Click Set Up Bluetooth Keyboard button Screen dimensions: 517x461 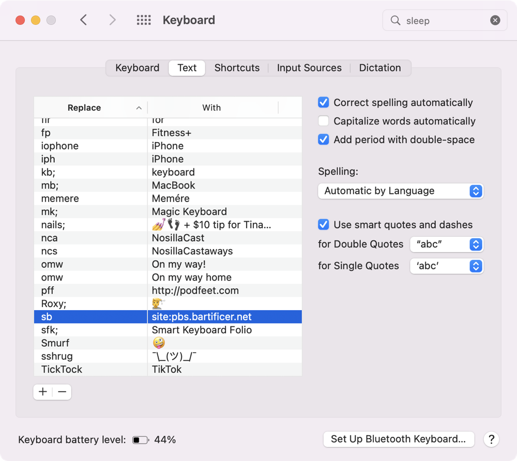[x=398, y=439]
